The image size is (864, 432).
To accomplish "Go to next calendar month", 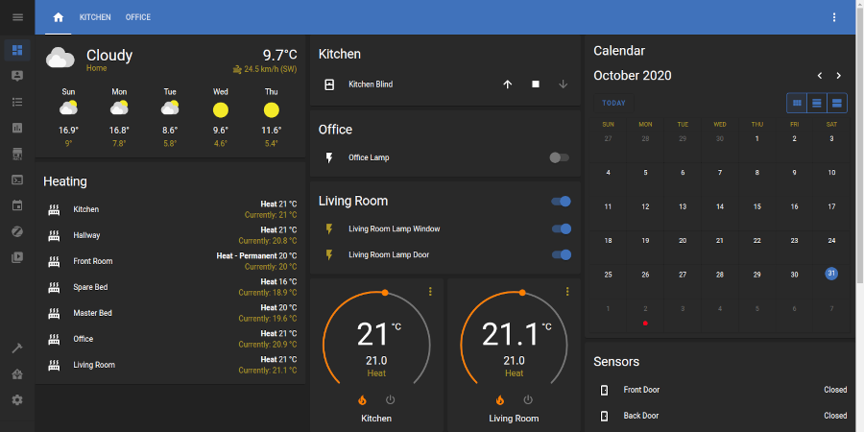I will coord(838,76).
